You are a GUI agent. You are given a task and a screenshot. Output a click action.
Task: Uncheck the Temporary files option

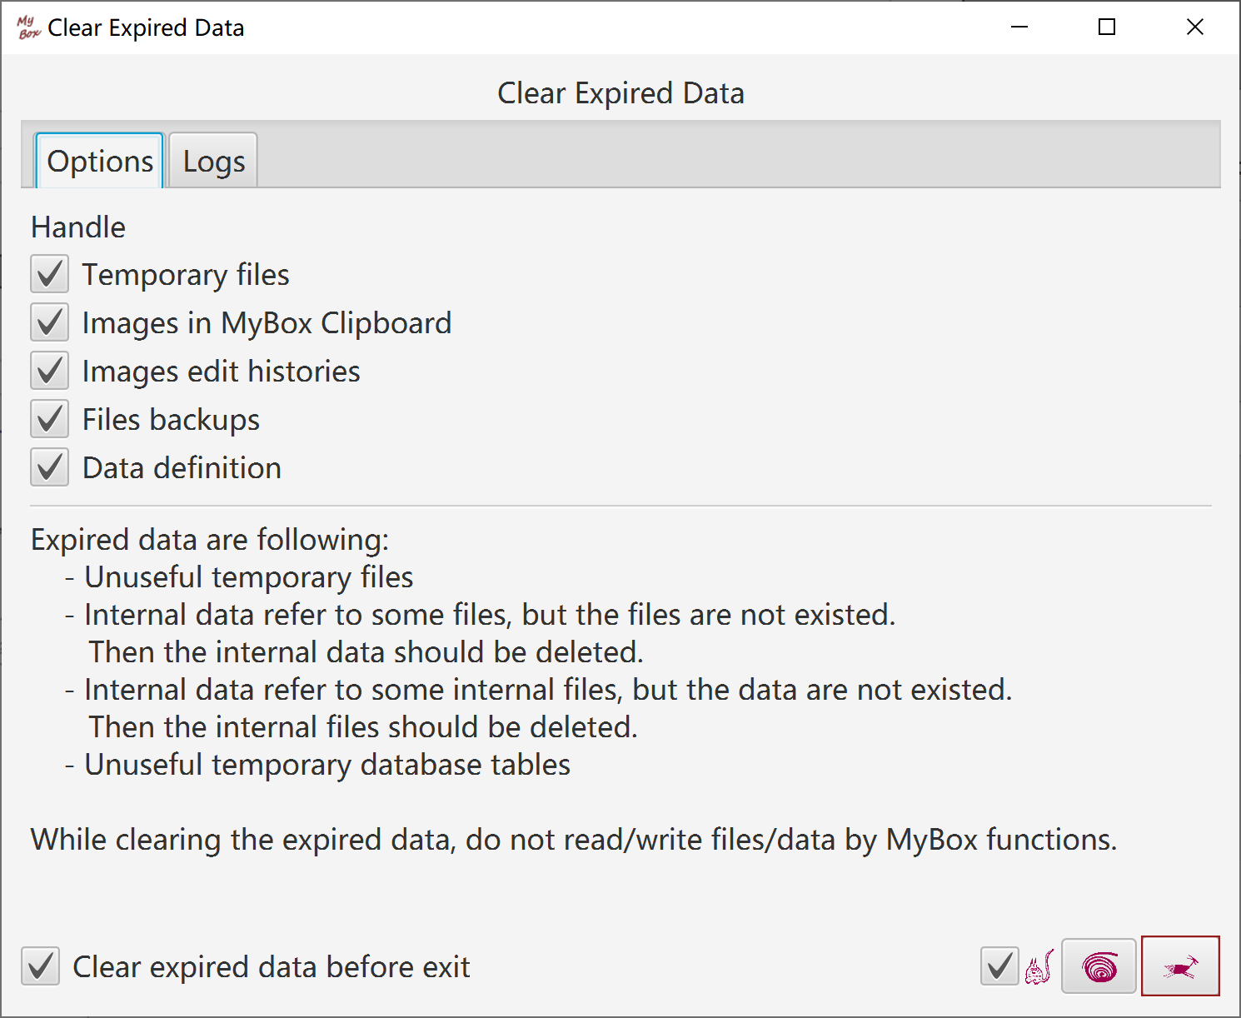[50, 275]
